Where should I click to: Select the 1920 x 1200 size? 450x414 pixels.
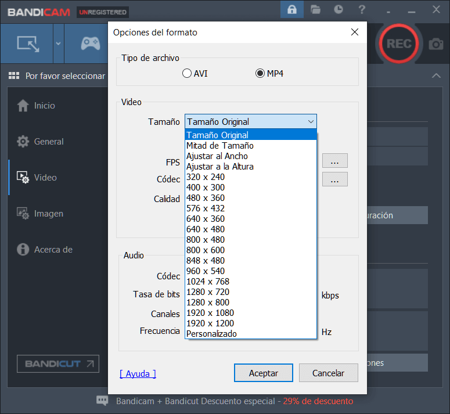tap(251, 323)
